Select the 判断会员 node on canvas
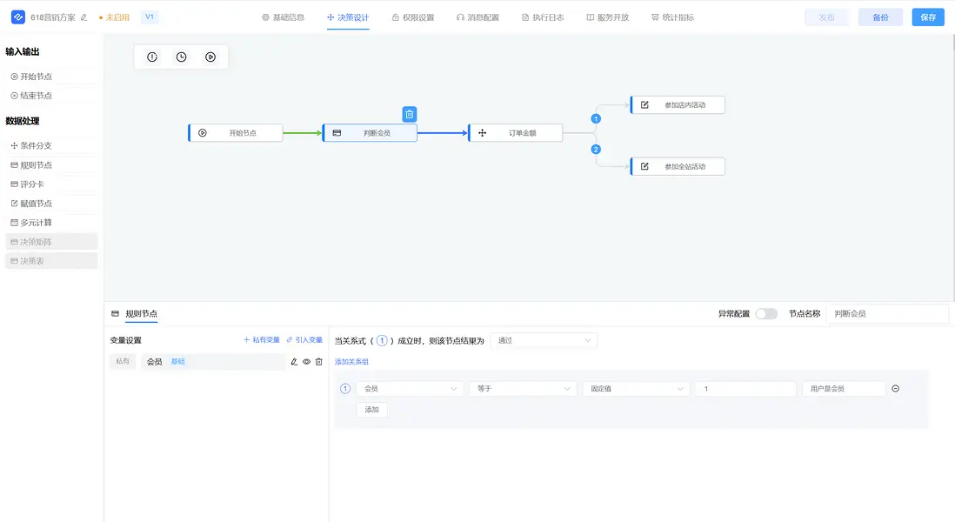955x522 pixels. coord(370,133)
